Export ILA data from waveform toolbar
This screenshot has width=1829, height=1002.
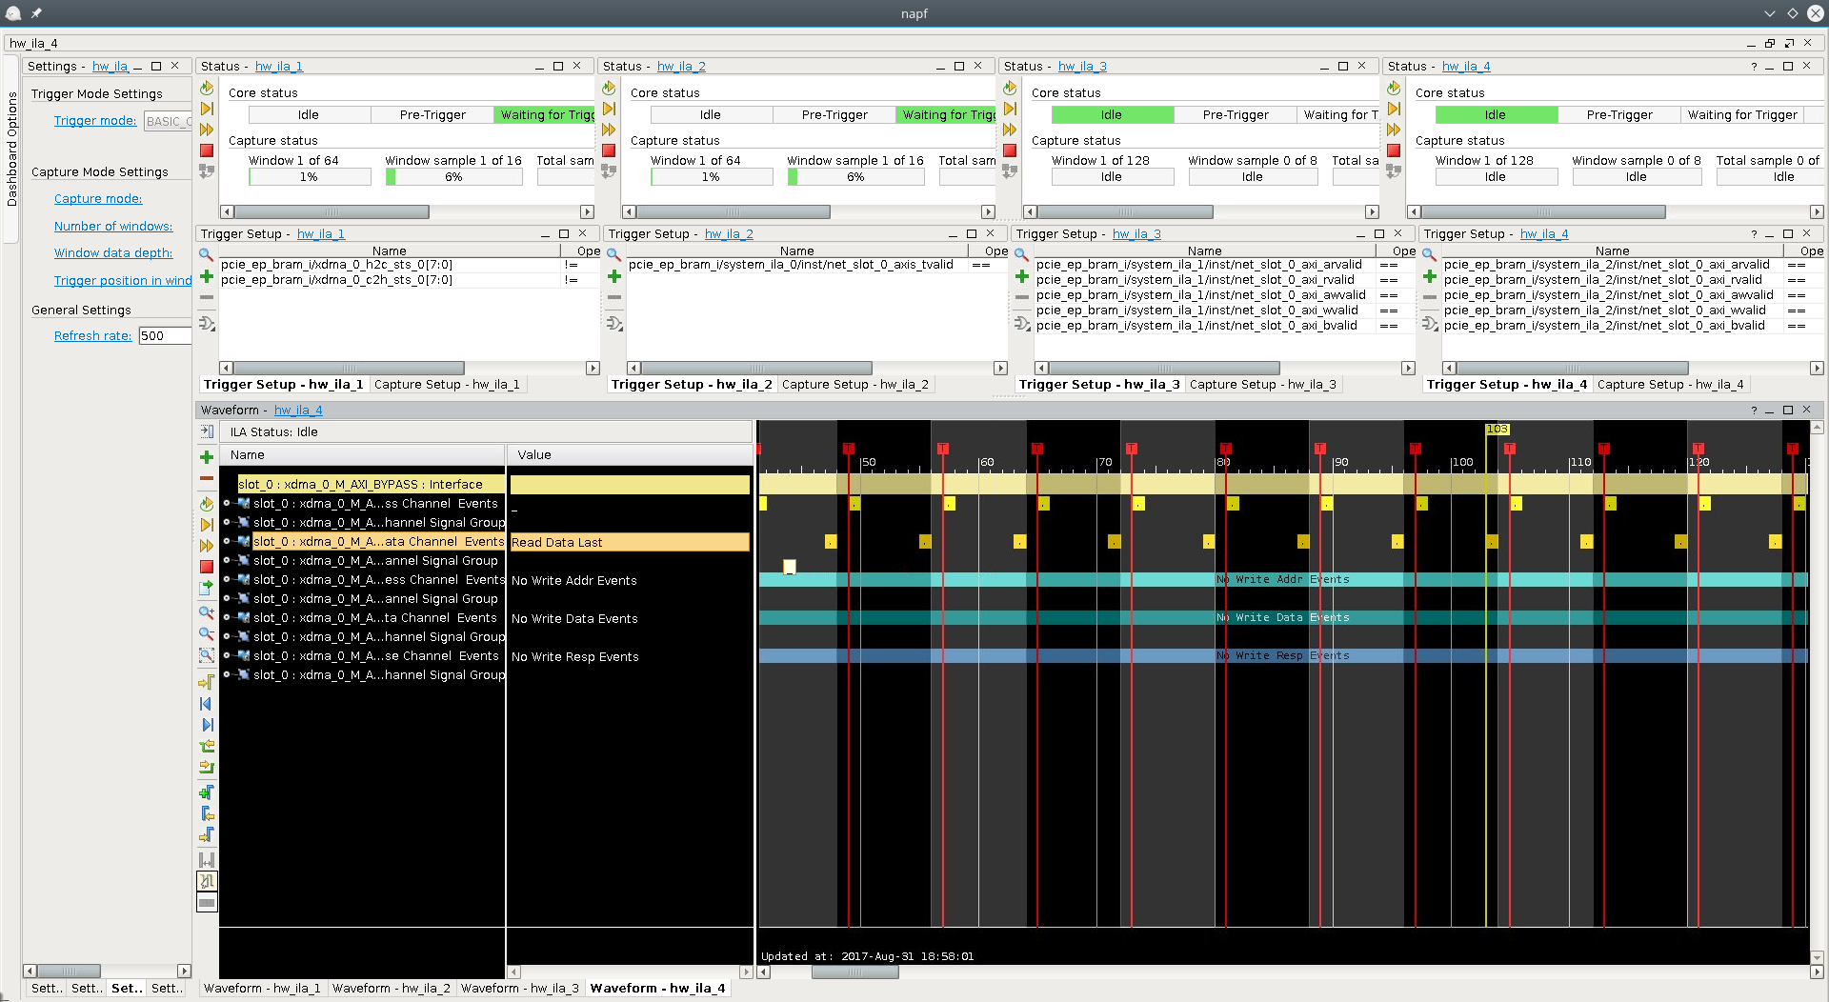click(206, 589)
